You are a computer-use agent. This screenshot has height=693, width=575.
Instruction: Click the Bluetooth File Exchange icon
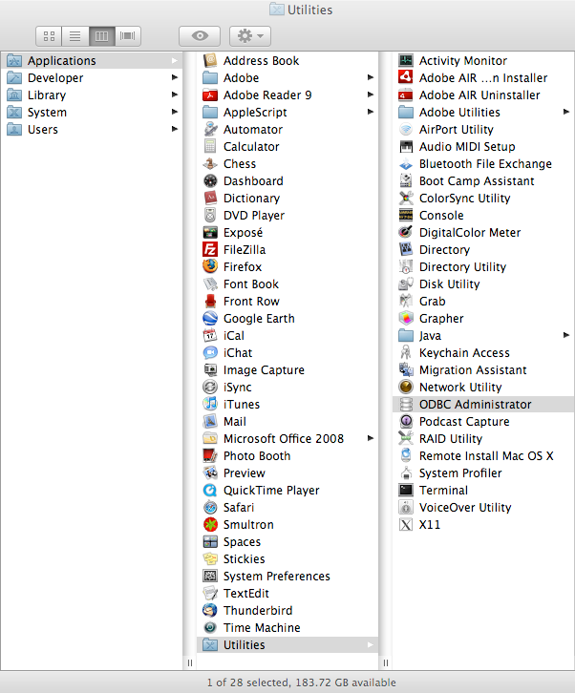tap(406, 163)
